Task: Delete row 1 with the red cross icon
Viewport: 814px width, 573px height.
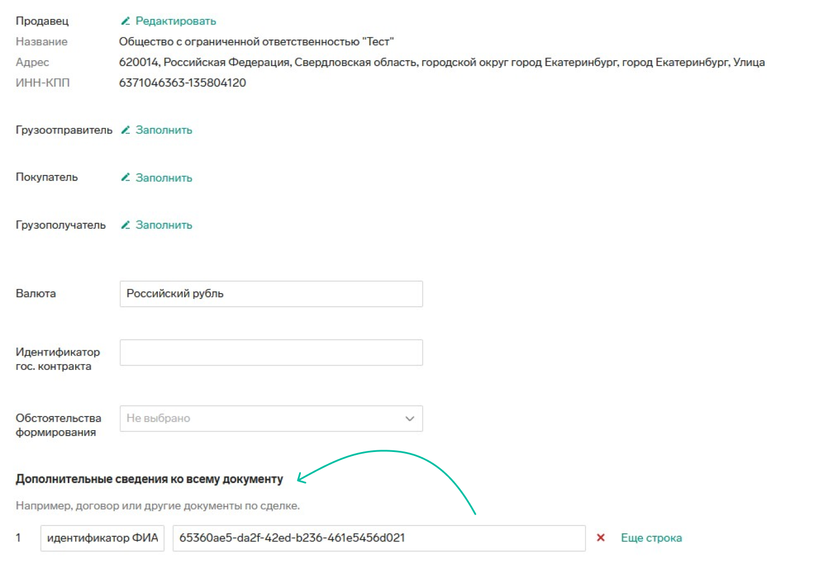Action: pos(600,538)
